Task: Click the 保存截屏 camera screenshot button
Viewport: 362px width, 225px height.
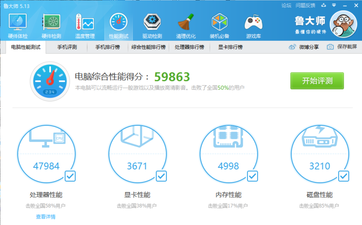Action: coord(342,47)
